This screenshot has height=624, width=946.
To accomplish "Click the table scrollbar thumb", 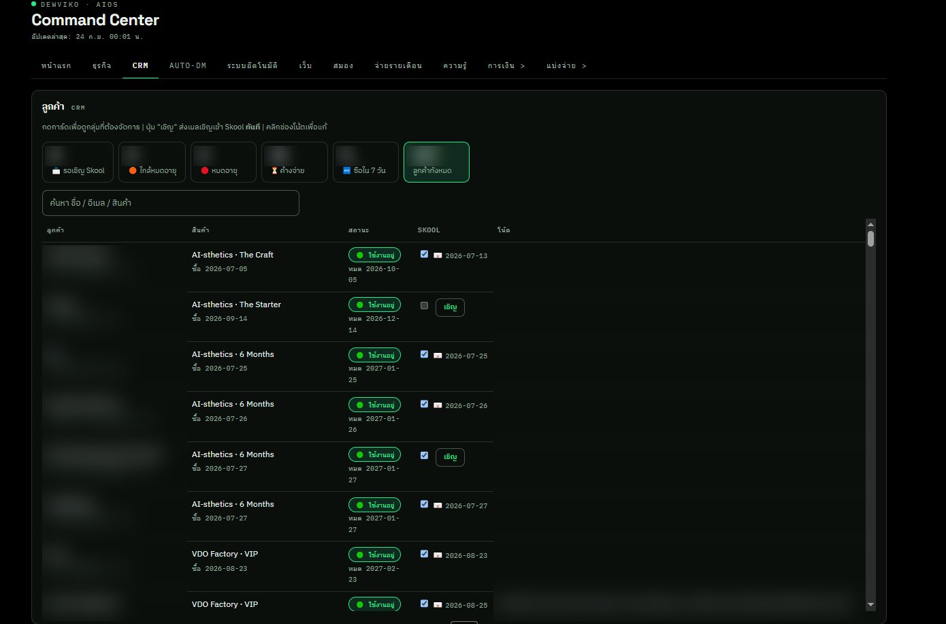I will click(x=870, y=238).
